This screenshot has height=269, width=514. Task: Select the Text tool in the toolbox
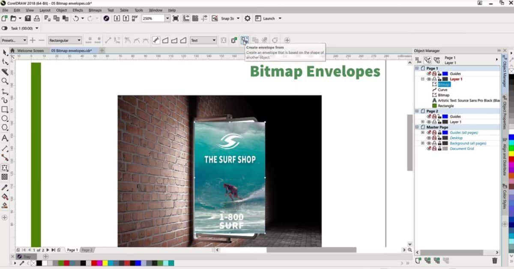pos(5,138)
